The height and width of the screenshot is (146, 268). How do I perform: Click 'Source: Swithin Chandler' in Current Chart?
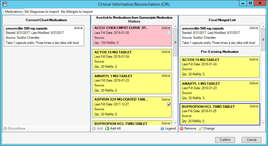coord(22,38)
